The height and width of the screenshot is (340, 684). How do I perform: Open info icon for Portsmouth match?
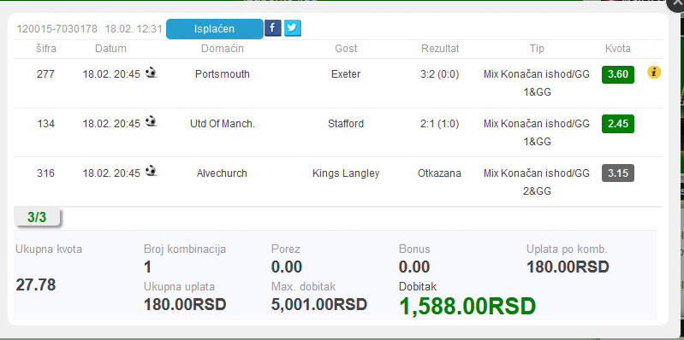coord(654,73)
